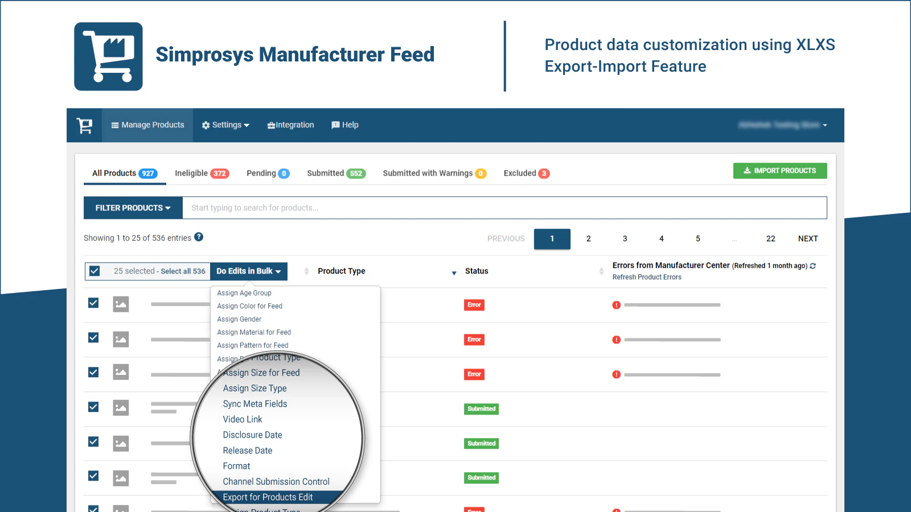
Task: Choose Release Date option
Action: pyautogui.click(x=248, y=451)
